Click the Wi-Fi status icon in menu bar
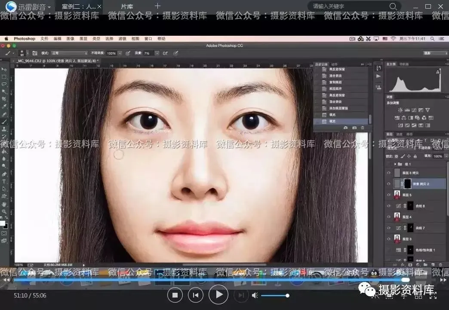This screenshot has width=449, height=310. [393, 39]
